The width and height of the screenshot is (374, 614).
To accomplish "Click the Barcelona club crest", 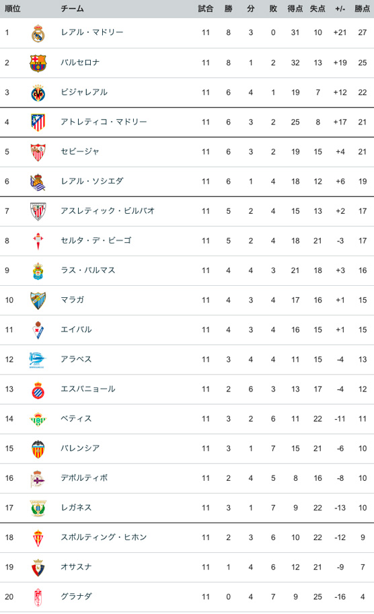I will [x=38, y=63].
